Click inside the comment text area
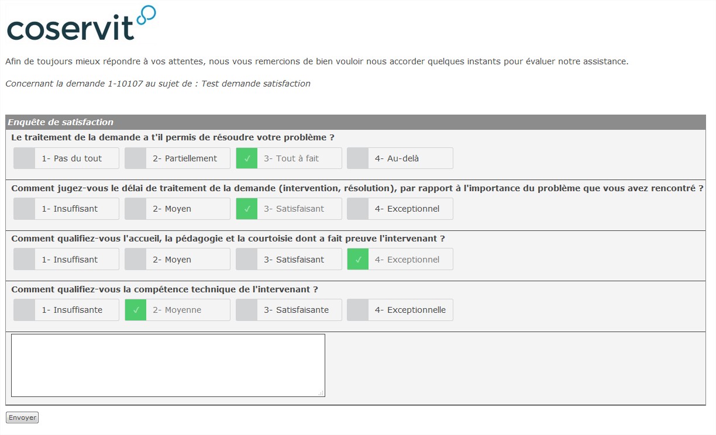The height and width of the screenshot is (435, 716). pos(168,365)
